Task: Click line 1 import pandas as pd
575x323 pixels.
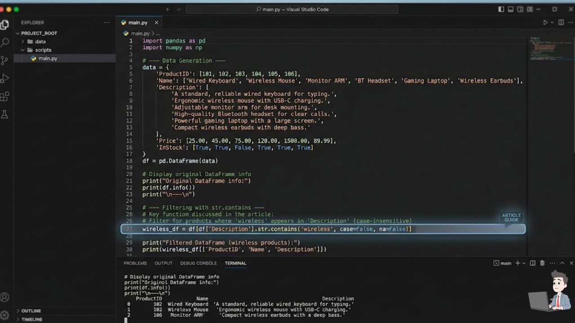Action: [174, 40]
